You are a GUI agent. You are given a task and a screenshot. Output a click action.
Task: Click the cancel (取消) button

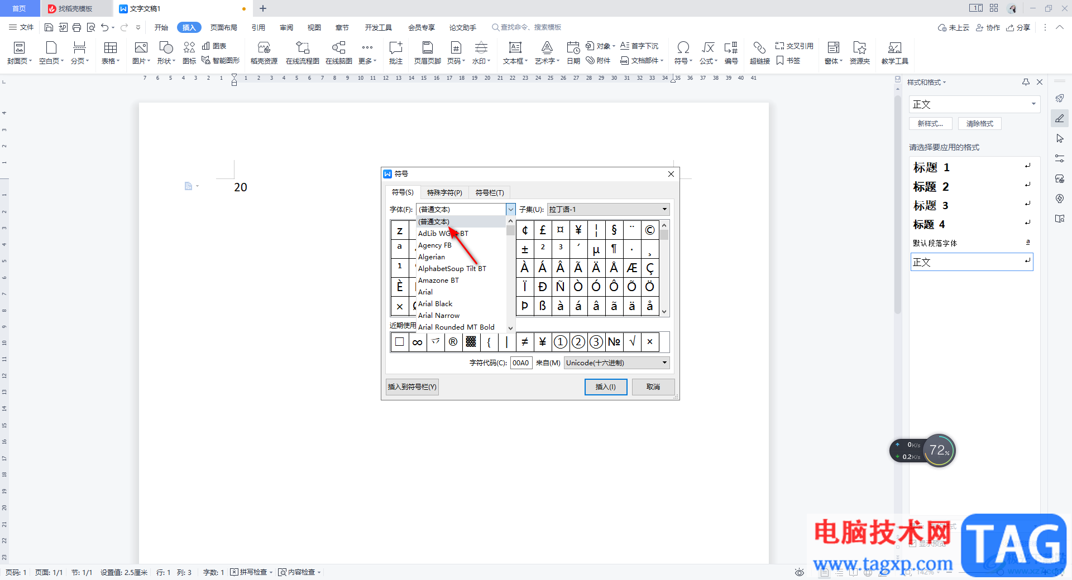click(653, 386)
